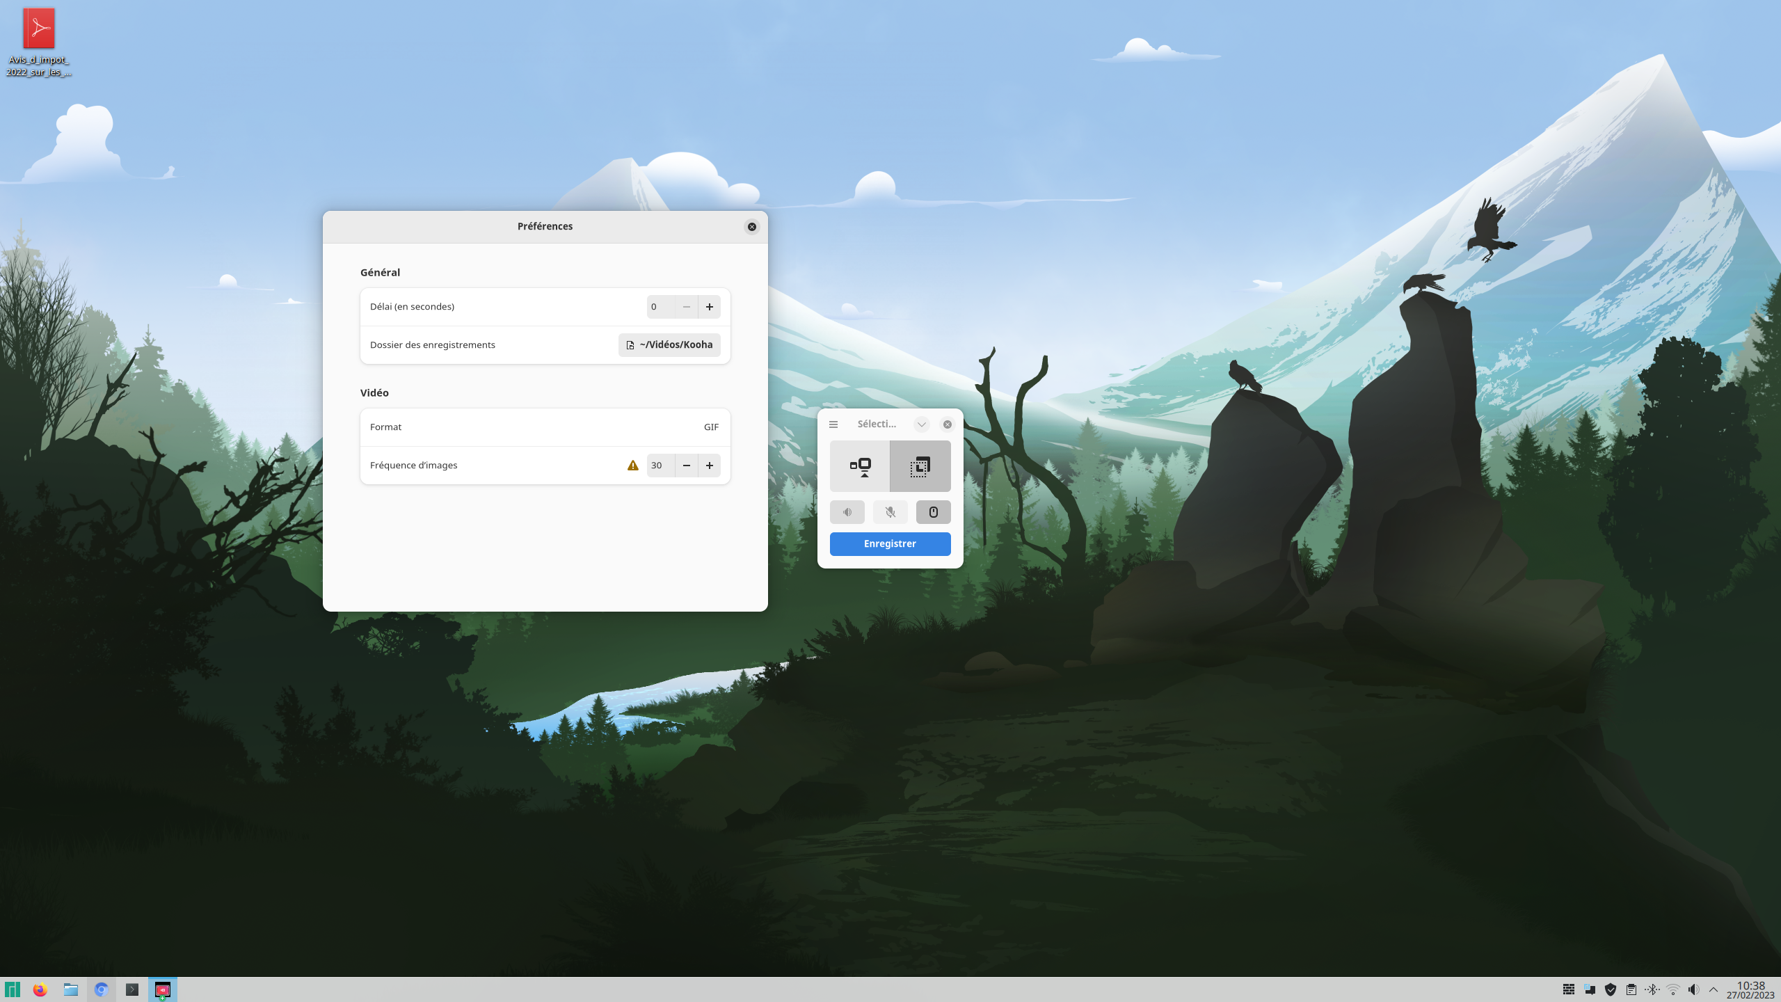Open the file manager from taskbar
Viewport: 1781px width, 1002px height.
pyautogui.click(x=70, y=989)
